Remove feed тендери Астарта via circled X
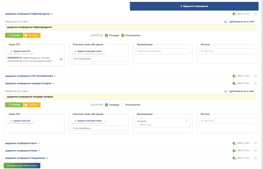The width and height of the screenshot is (263, 169). 255,83
